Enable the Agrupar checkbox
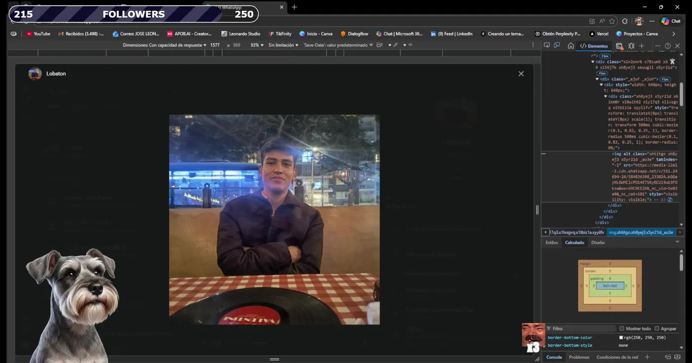 tap(657, 328)
